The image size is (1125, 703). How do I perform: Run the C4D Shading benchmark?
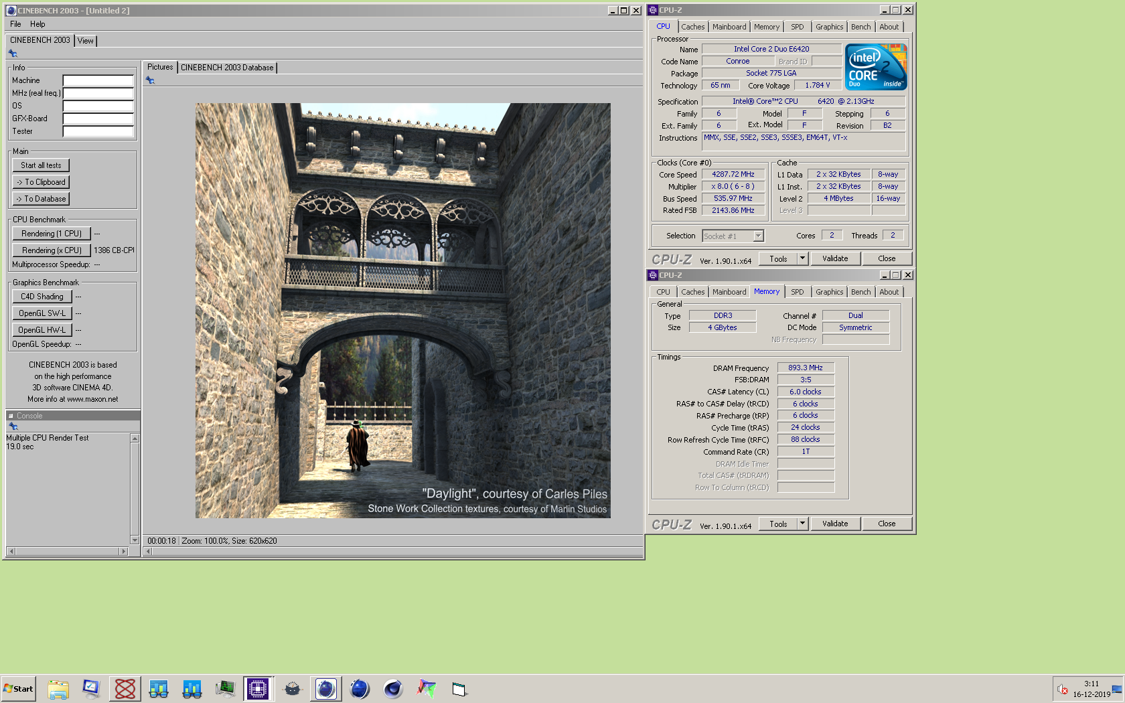coord(42,297)
